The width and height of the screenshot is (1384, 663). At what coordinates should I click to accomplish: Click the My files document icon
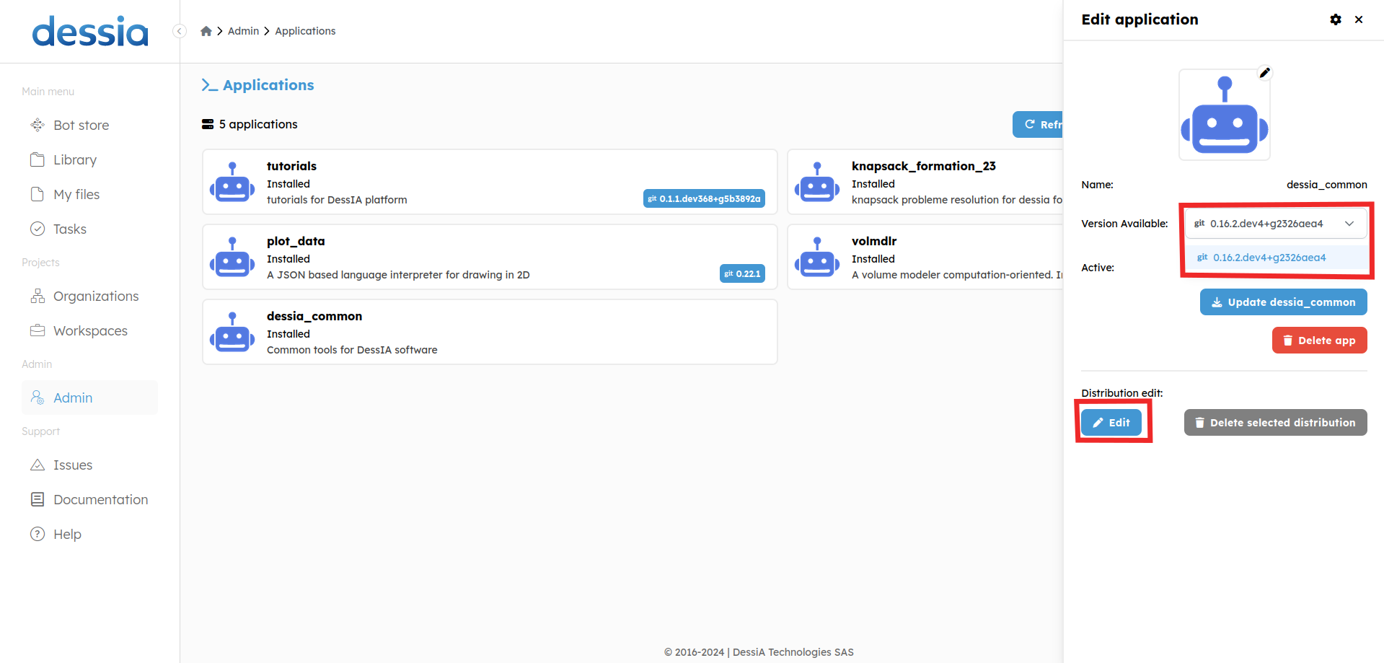pyautogui.click(x=38, y=194)
